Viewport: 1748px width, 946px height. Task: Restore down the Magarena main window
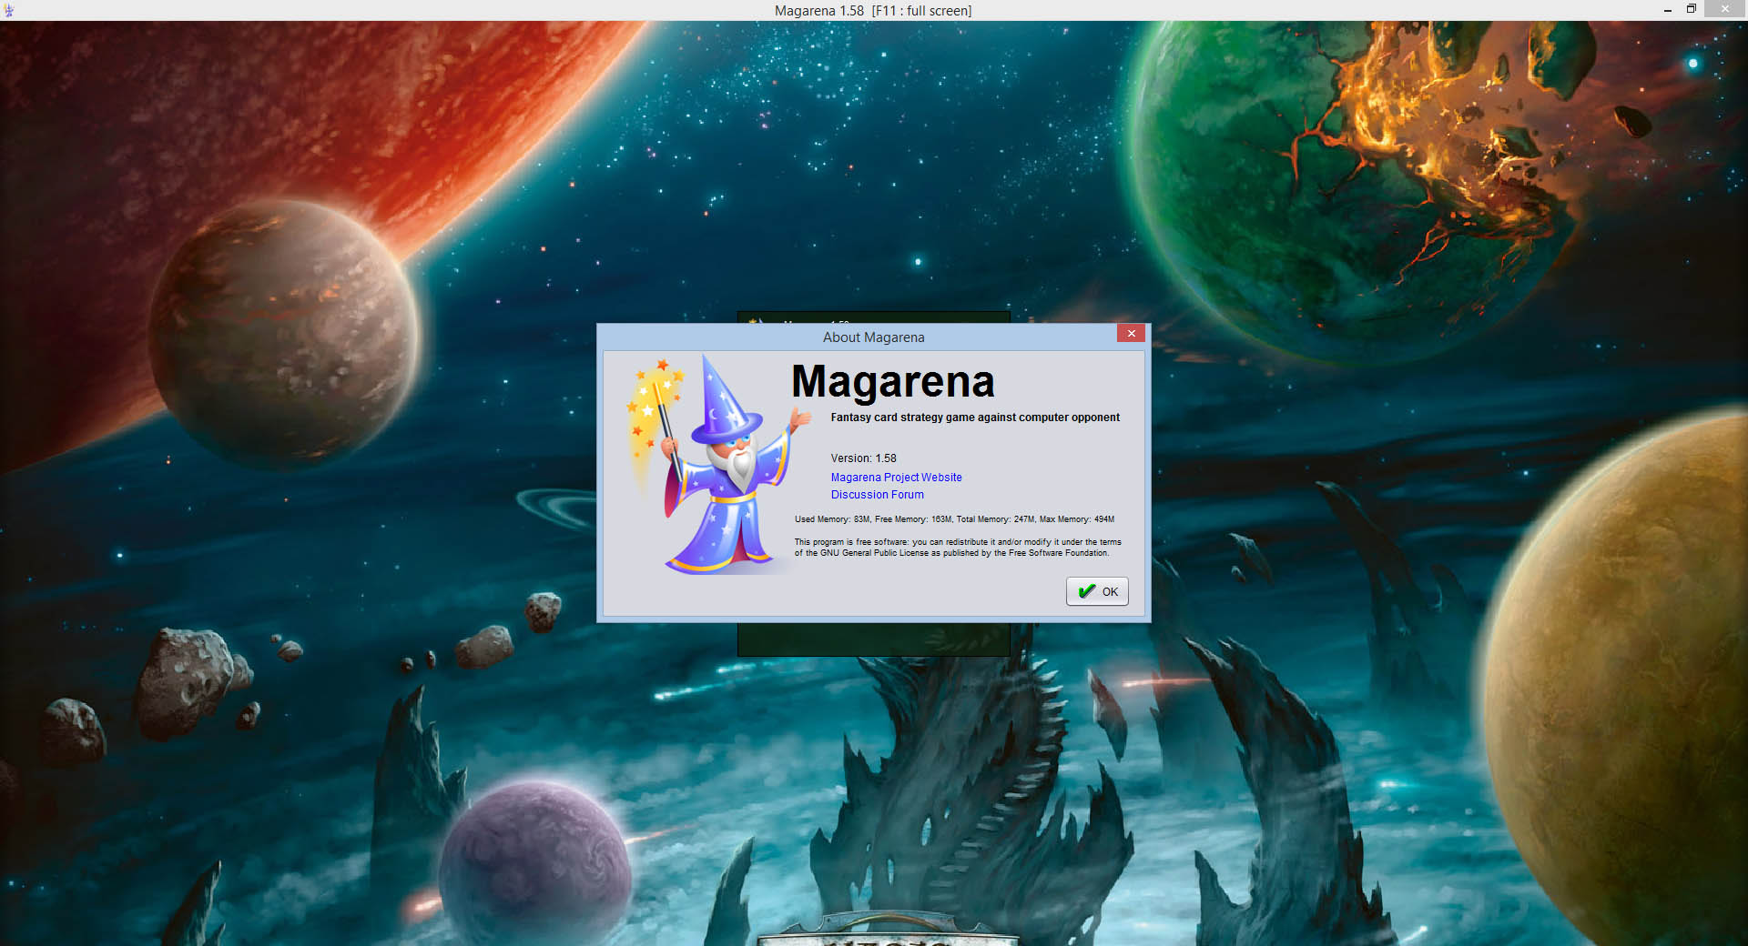pos(1691,10)
